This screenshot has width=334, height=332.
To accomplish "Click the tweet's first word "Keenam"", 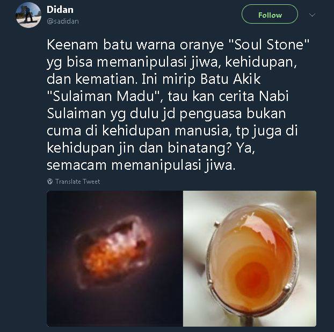I will 72,45.
